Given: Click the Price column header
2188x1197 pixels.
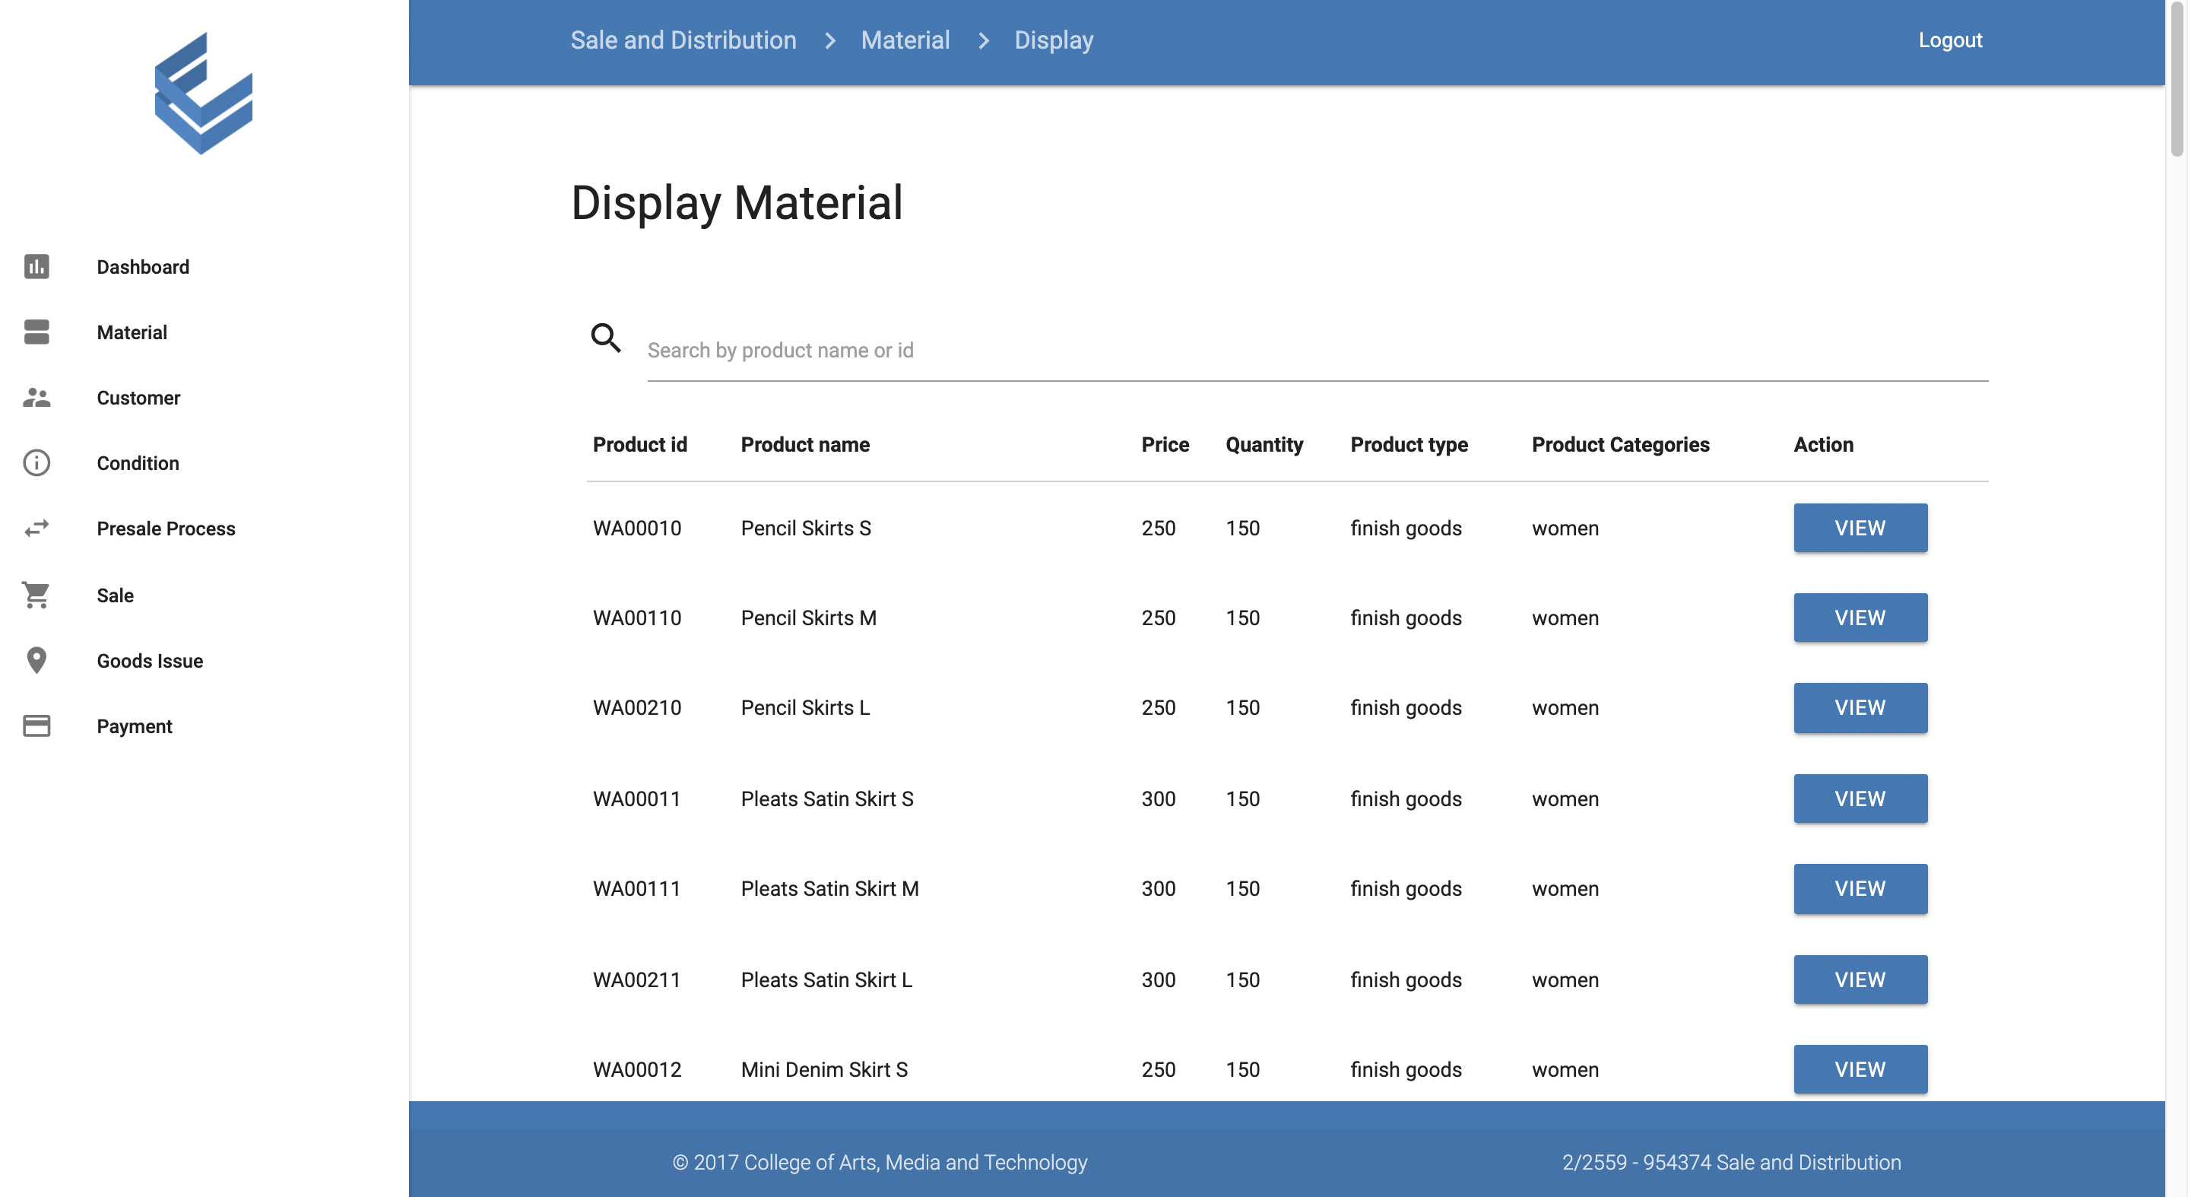Looking at the screenshot, I should [x=1165, y=444].
